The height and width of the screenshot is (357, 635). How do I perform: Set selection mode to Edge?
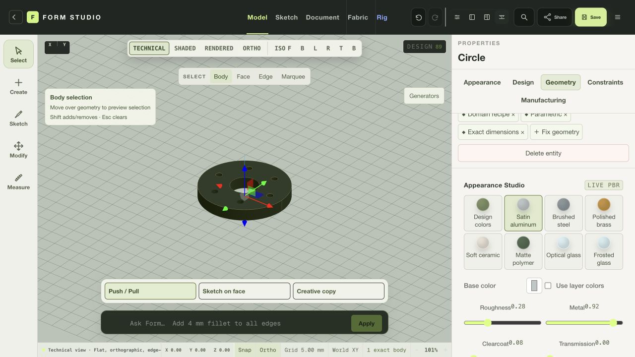(265, 76)
